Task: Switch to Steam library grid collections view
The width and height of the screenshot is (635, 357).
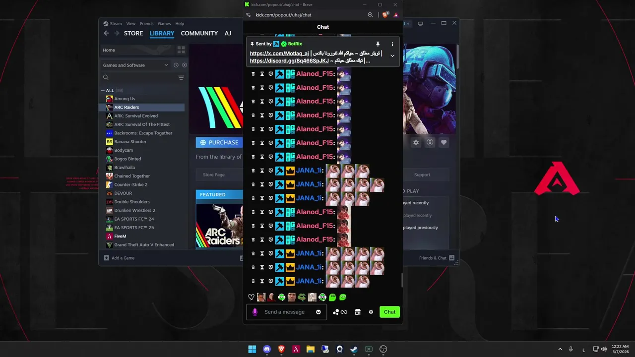Action: coord(181,50)
